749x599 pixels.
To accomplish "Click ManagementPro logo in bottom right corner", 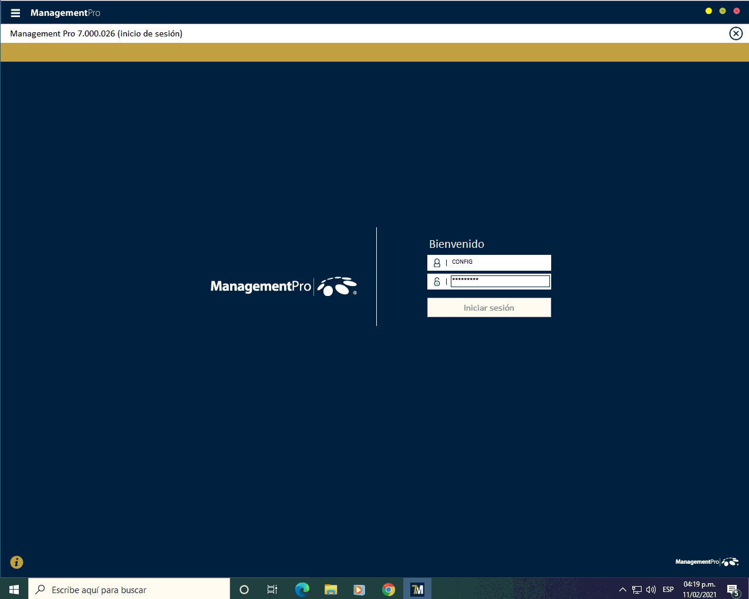I will tap(707, 562).
